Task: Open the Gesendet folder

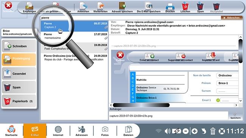Action: point(19,73)
